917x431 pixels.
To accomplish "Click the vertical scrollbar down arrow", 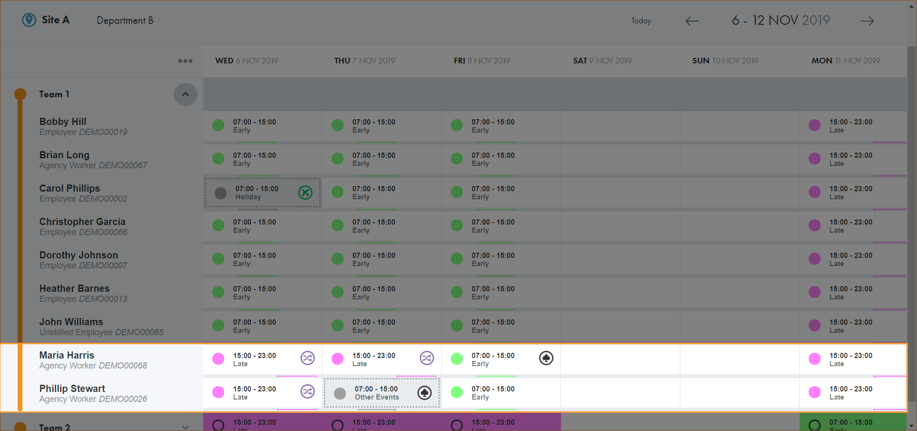I will [912, 426].
